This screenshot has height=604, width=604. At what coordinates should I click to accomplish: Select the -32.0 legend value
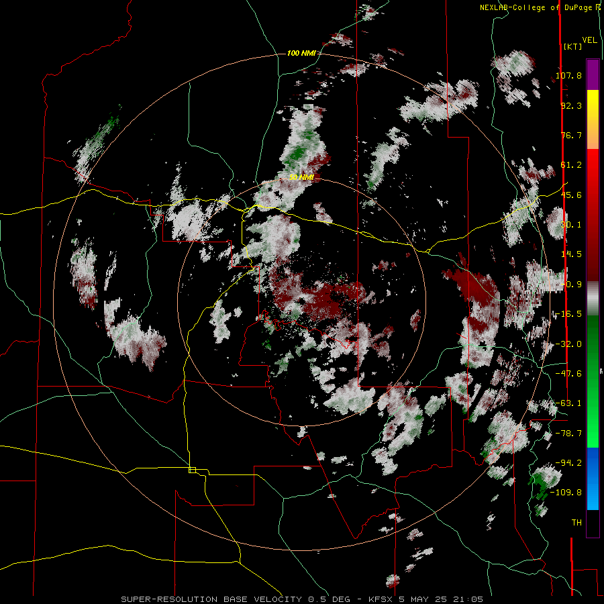568,344
